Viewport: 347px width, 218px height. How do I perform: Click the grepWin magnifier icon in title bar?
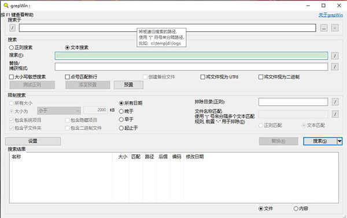6,6
